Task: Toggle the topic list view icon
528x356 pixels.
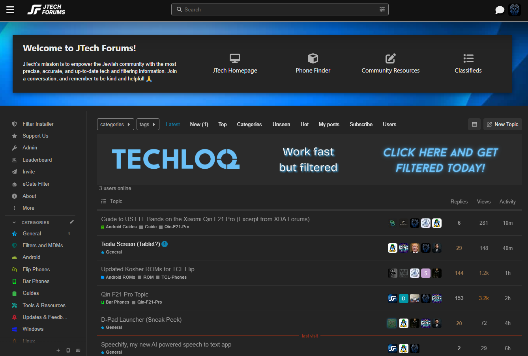Action: 474,124
